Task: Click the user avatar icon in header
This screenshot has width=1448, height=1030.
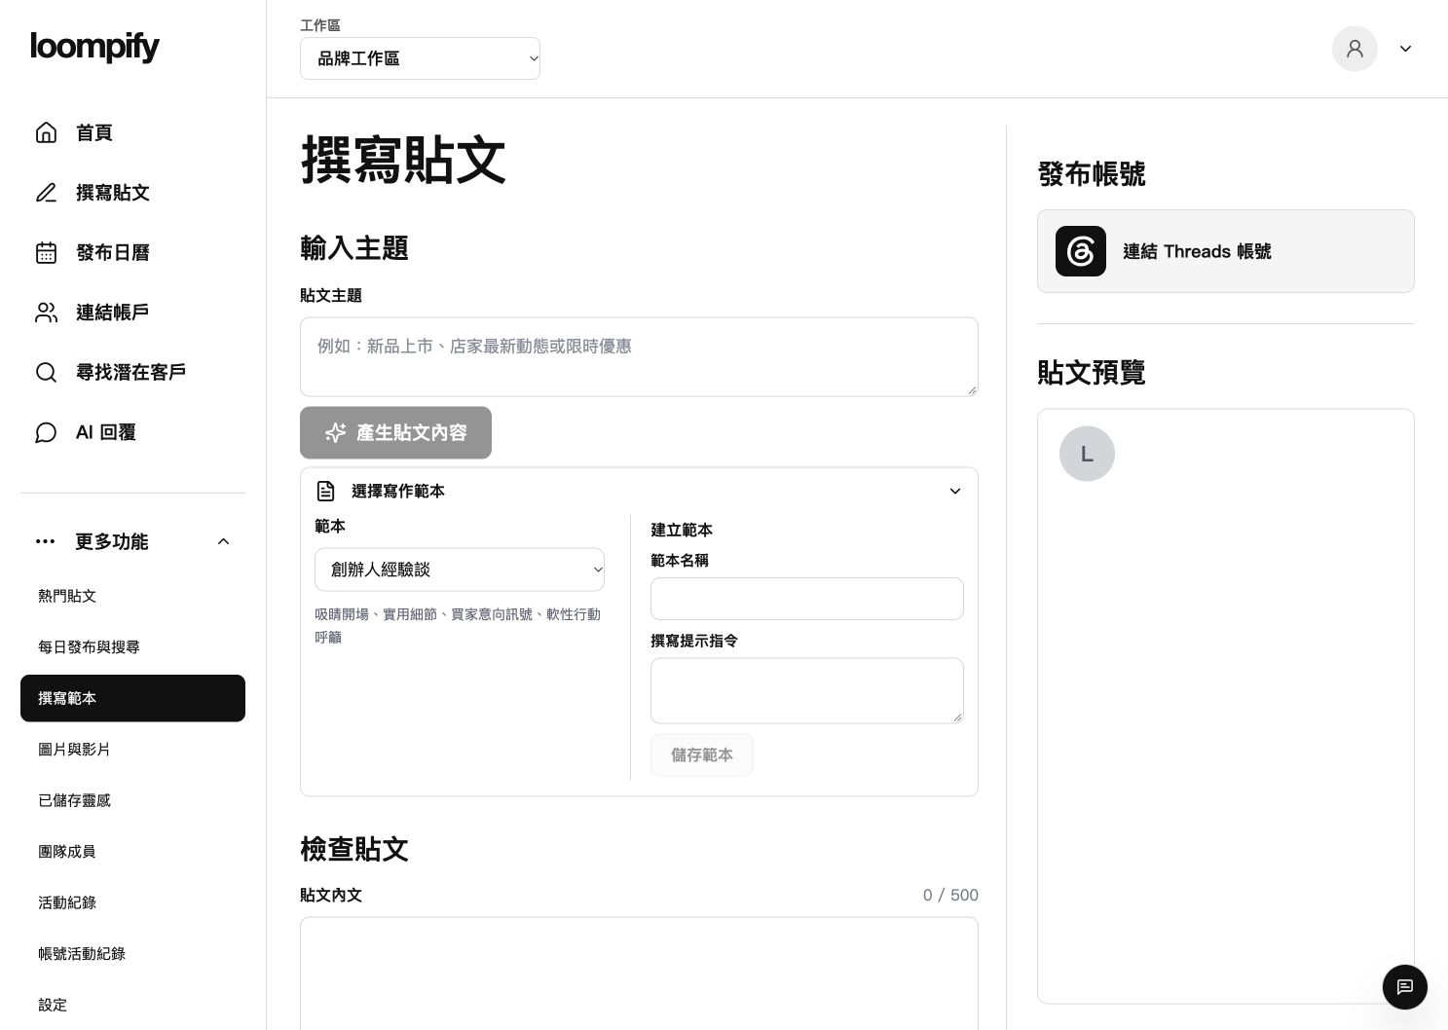Action: [x=1355, y=49]
